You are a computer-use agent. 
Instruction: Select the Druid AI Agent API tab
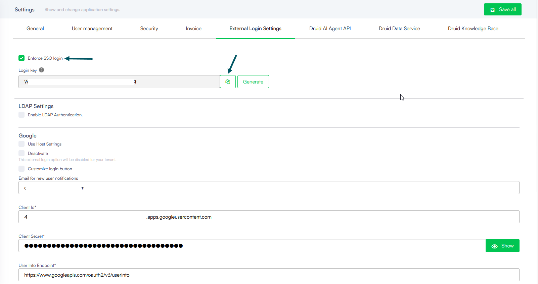point(330,29)
